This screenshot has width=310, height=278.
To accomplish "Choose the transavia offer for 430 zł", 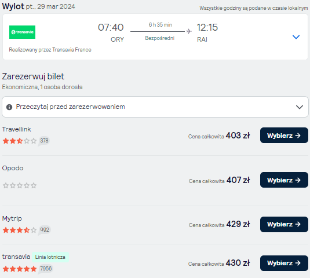I will tap(284, 263).
